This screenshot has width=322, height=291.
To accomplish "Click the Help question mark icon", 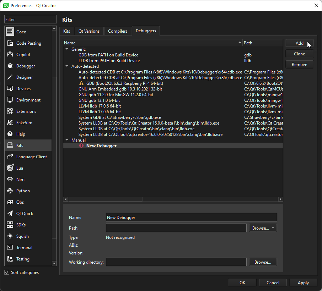I will (x=10, y=134).
